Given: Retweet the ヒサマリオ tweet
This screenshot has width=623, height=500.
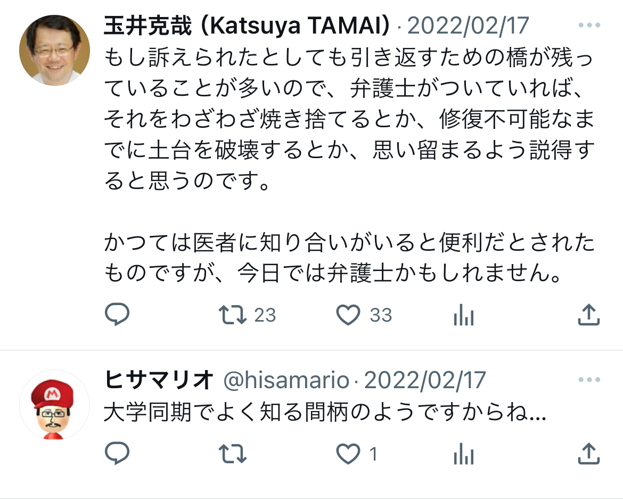Looking at the screenshot, I should coord(233,454).
